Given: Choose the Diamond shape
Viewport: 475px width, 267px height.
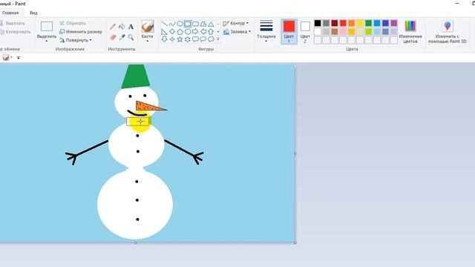Looking at the screenshot, I should 172,31.
